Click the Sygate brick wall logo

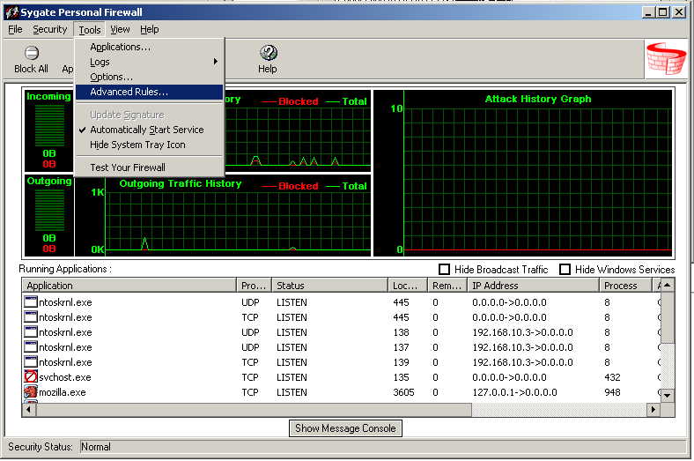click(x=666, y=58)
